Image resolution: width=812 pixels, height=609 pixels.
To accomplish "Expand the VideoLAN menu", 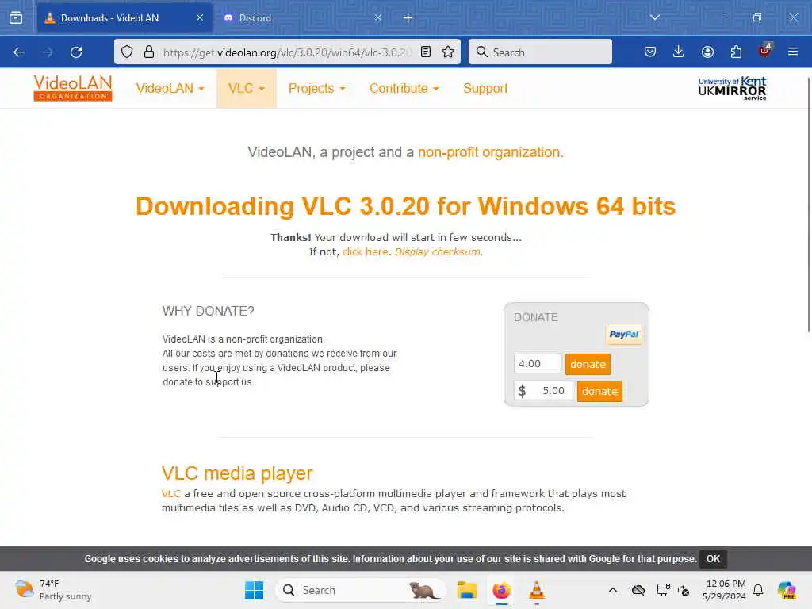I will point(170,89).
